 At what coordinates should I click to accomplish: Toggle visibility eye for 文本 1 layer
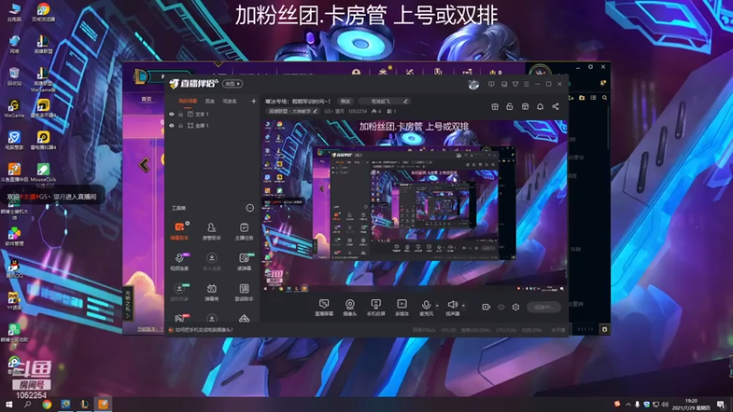[171, 114]
